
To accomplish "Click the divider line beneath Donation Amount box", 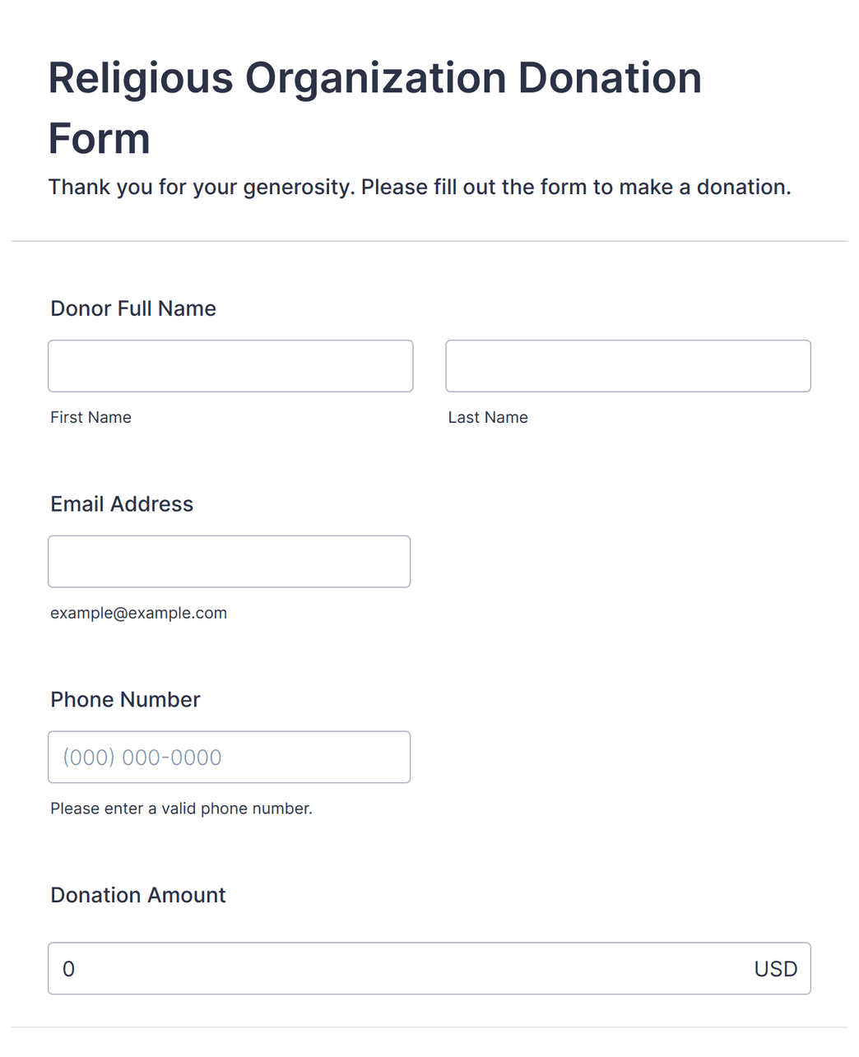I will coord(429,1027).
